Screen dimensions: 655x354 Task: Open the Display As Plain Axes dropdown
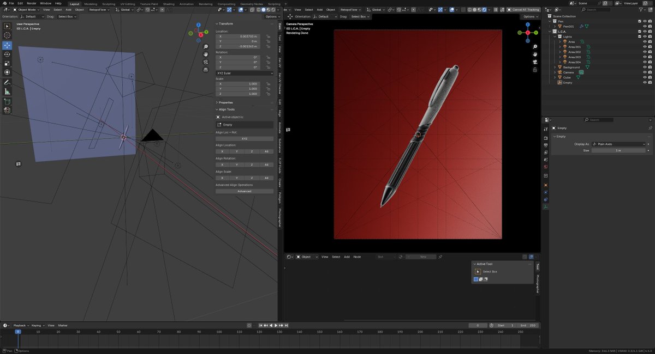click(x=619, y=144)
